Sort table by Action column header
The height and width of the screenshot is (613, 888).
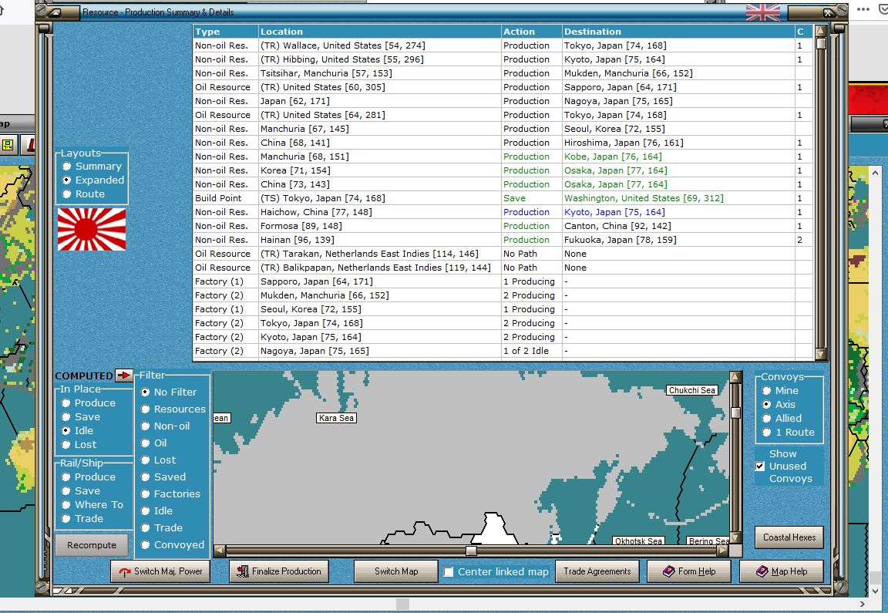(531, 32)
